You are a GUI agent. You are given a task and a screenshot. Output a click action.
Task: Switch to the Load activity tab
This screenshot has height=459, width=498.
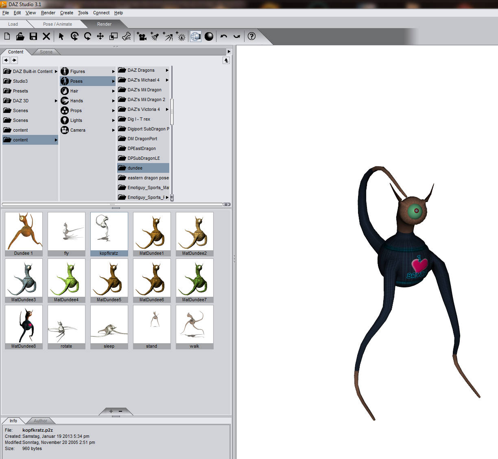click(x=13, y=24)
